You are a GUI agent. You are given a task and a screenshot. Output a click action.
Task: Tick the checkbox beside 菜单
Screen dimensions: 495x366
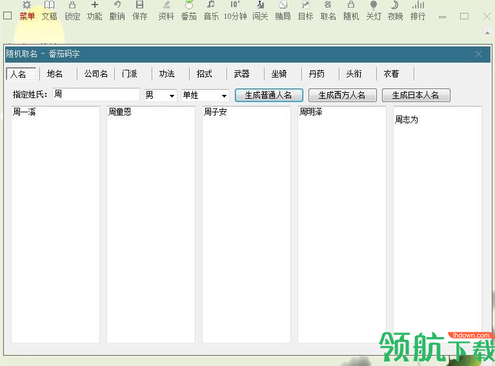click(x=7, y=15)
